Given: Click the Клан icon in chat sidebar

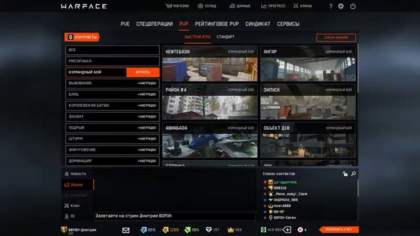Looking at the screenshot, I should point(67,205).
